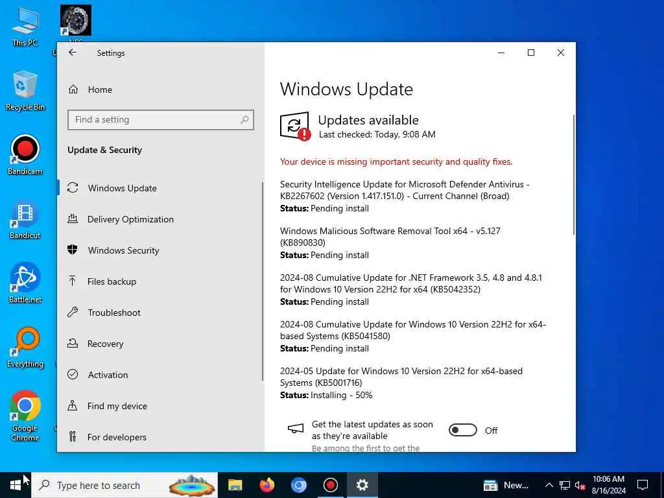Open Firefox from the taskbar

point(267,485)
